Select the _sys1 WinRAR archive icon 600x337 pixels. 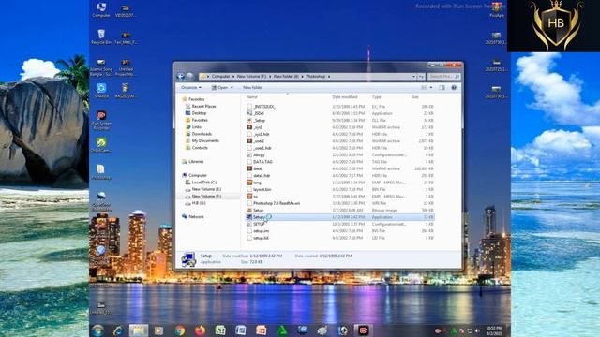(x=249, y=127)
